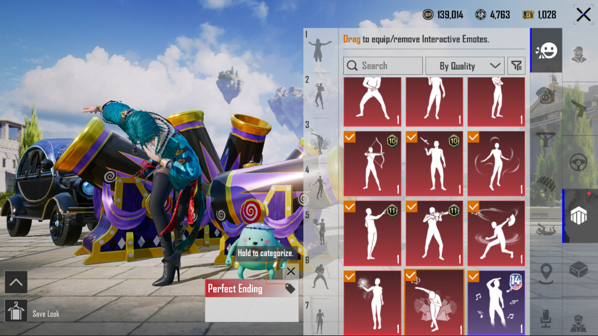This screenshot has height=336, width=598.
Task: Click the silver AG currency icon
Action: [x=480, y=15]
